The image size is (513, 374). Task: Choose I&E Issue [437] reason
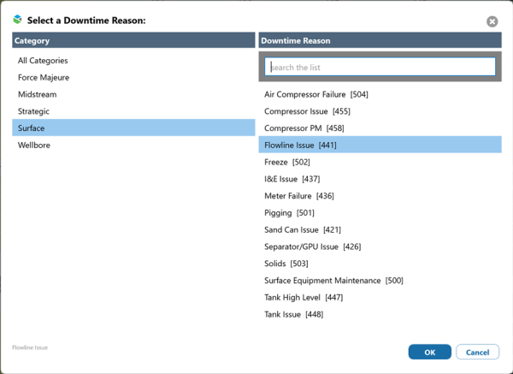pos(292,179)
